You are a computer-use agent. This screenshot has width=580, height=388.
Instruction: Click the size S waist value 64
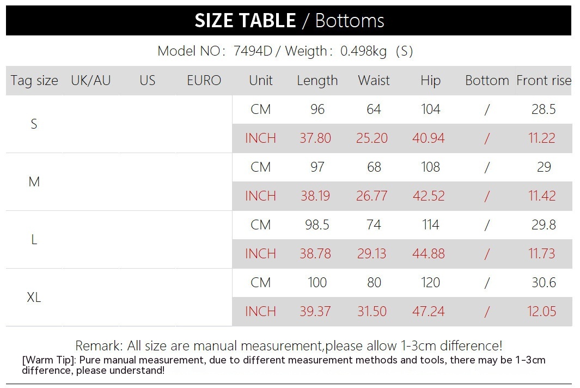(x=374, y=110)
